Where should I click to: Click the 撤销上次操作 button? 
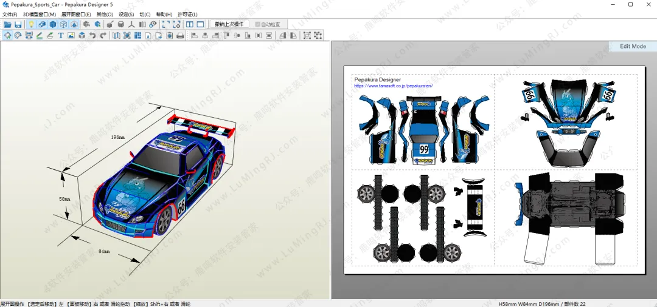tap(229, 24)
